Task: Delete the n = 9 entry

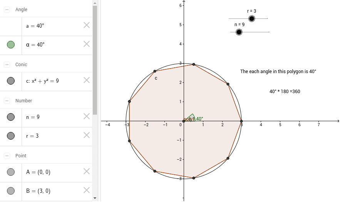Action: 87,116
